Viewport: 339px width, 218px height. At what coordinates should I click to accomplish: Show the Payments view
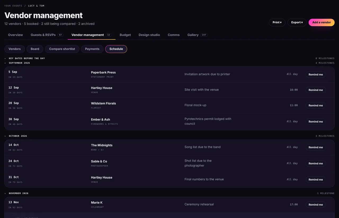[x=92, y=49]
